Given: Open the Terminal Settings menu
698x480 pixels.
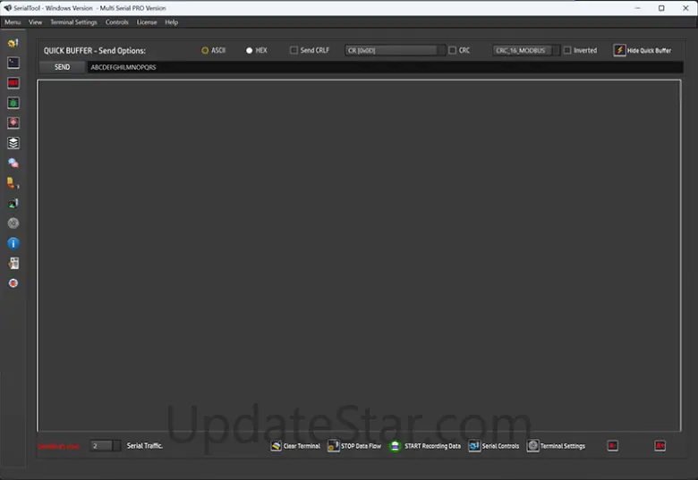Looking at the screenshot, I should (73, 22).
